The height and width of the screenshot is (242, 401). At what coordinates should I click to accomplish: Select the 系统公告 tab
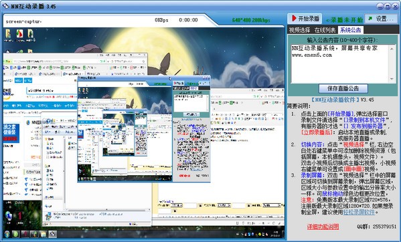click(350, 30)
